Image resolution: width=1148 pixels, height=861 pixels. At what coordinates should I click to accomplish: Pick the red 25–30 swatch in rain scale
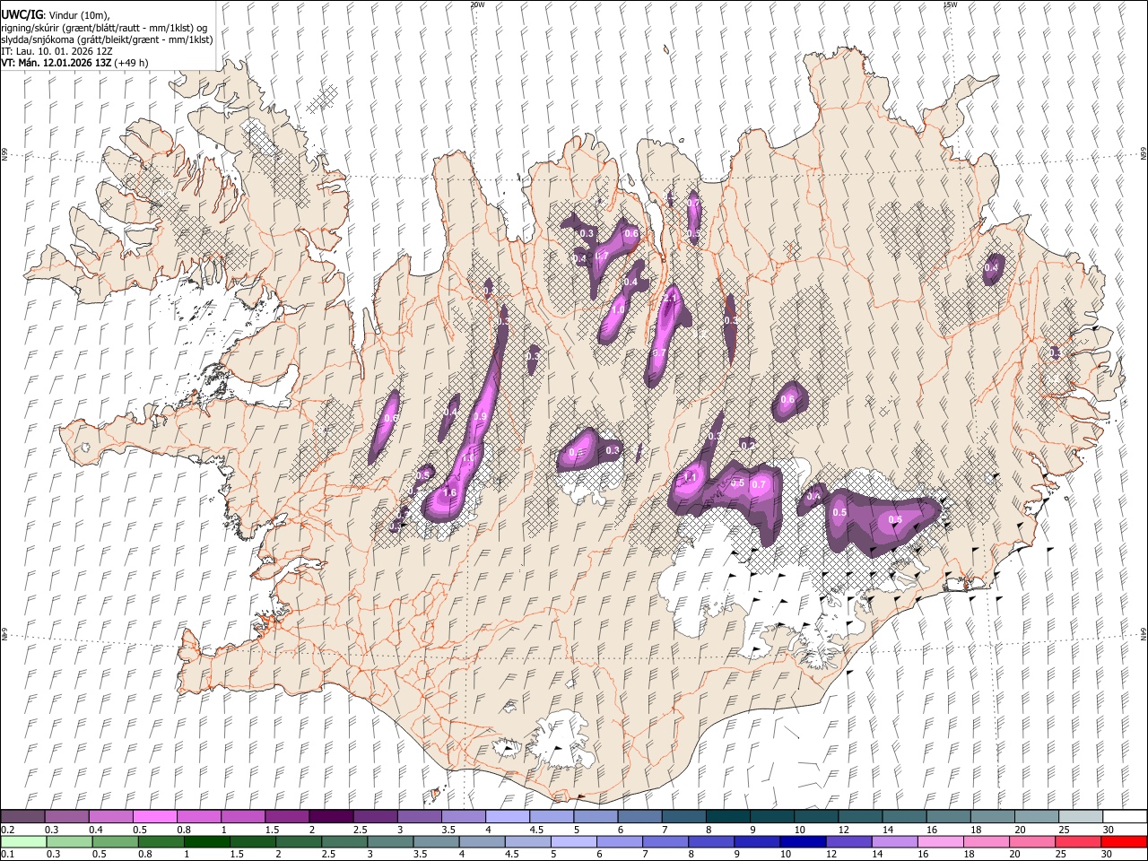click(1123, 841)
